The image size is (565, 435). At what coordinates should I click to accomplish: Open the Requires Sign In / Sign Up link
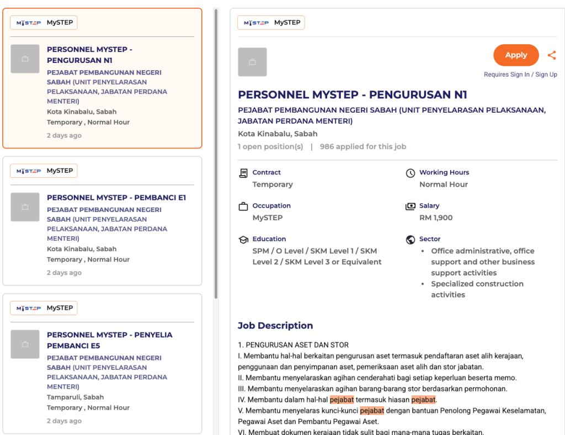(x=520, y=75)
